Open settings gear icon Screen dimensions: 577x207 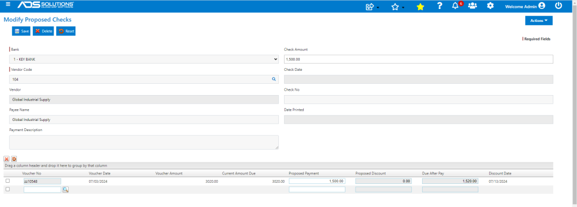pyautogui.click(x=490, y=6)
